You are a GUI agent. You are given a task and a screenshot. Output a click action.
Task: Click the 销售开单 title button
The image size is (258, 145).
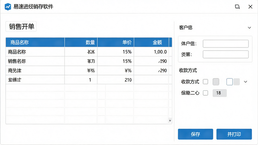pos(21,26)
